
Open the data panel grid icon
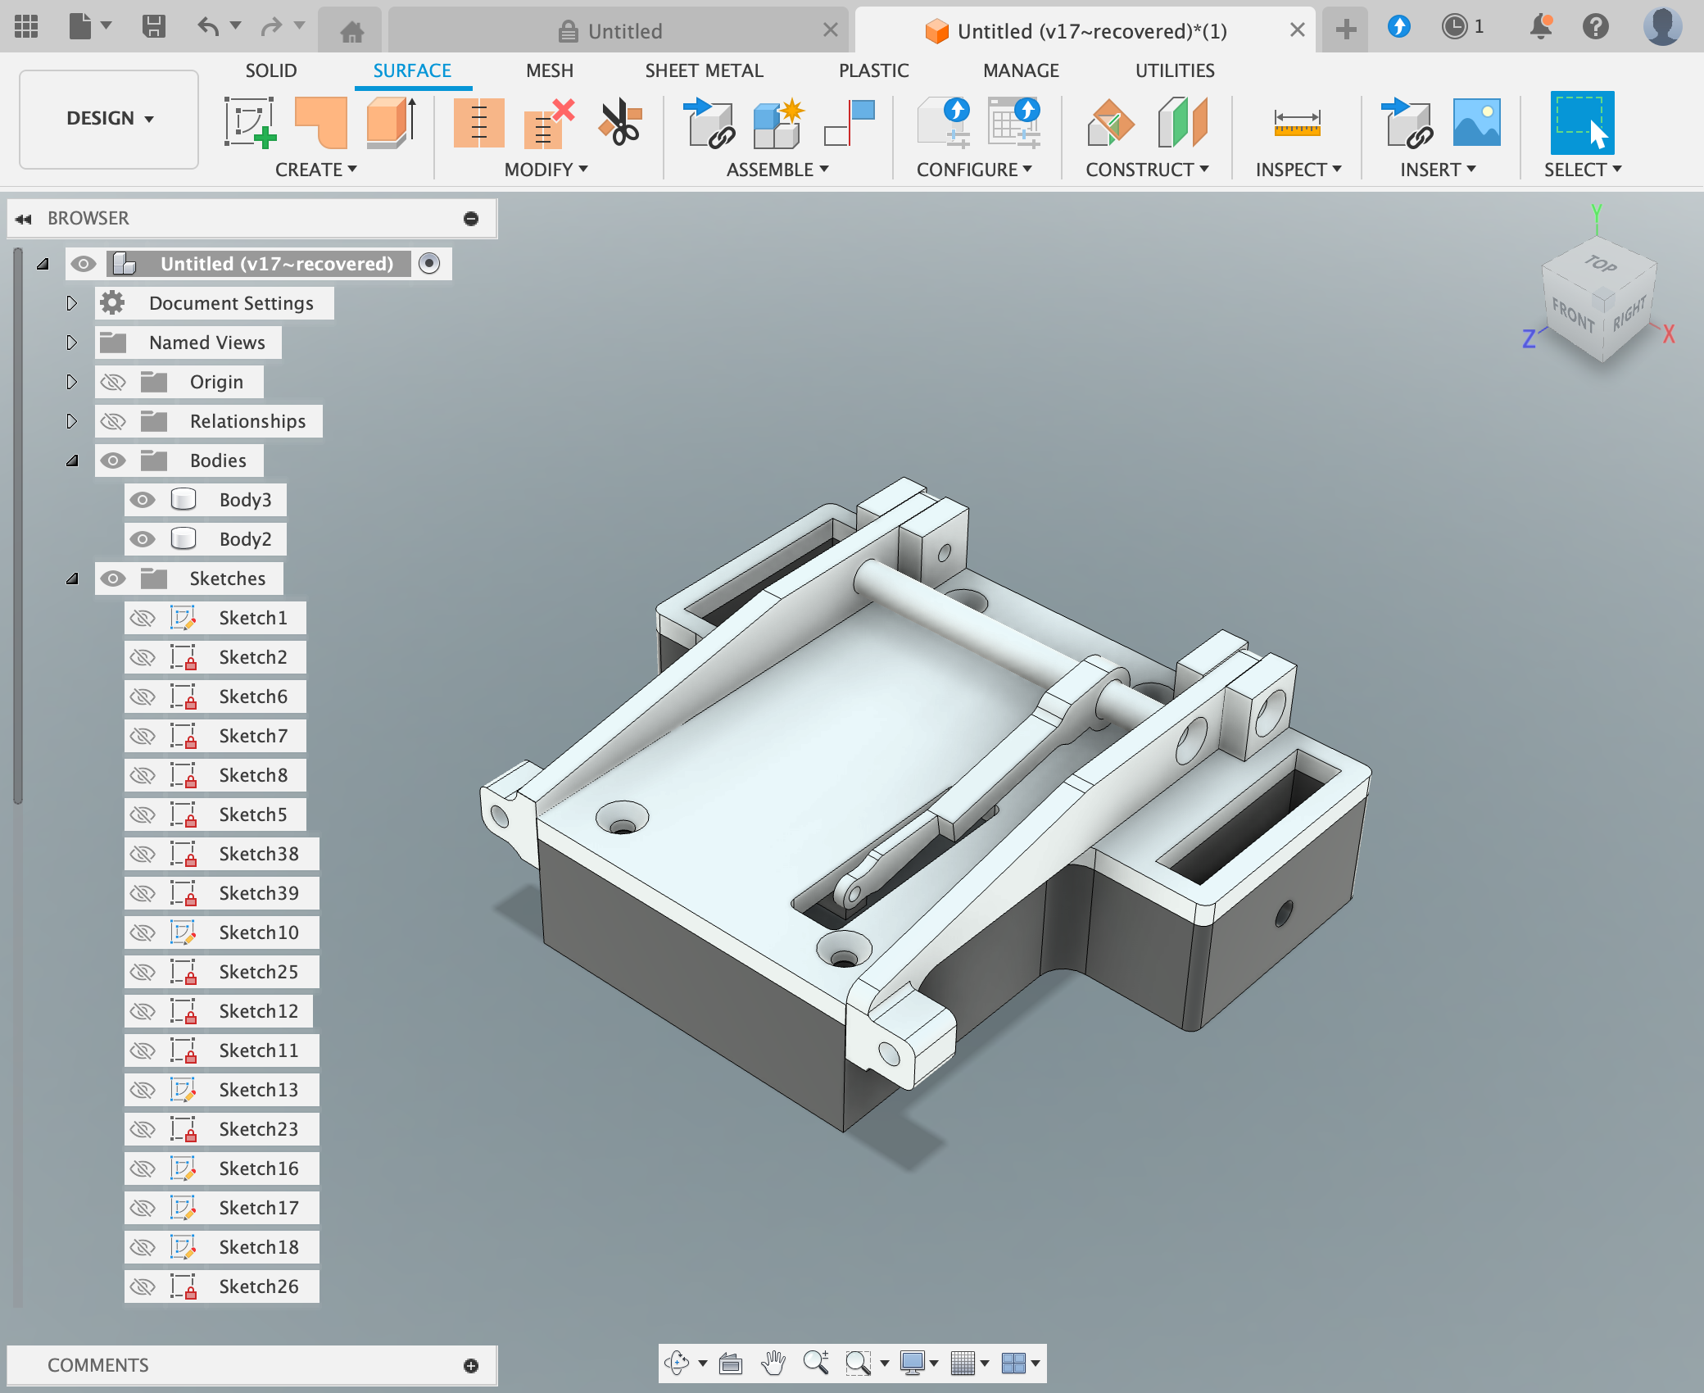pos(26,27)
